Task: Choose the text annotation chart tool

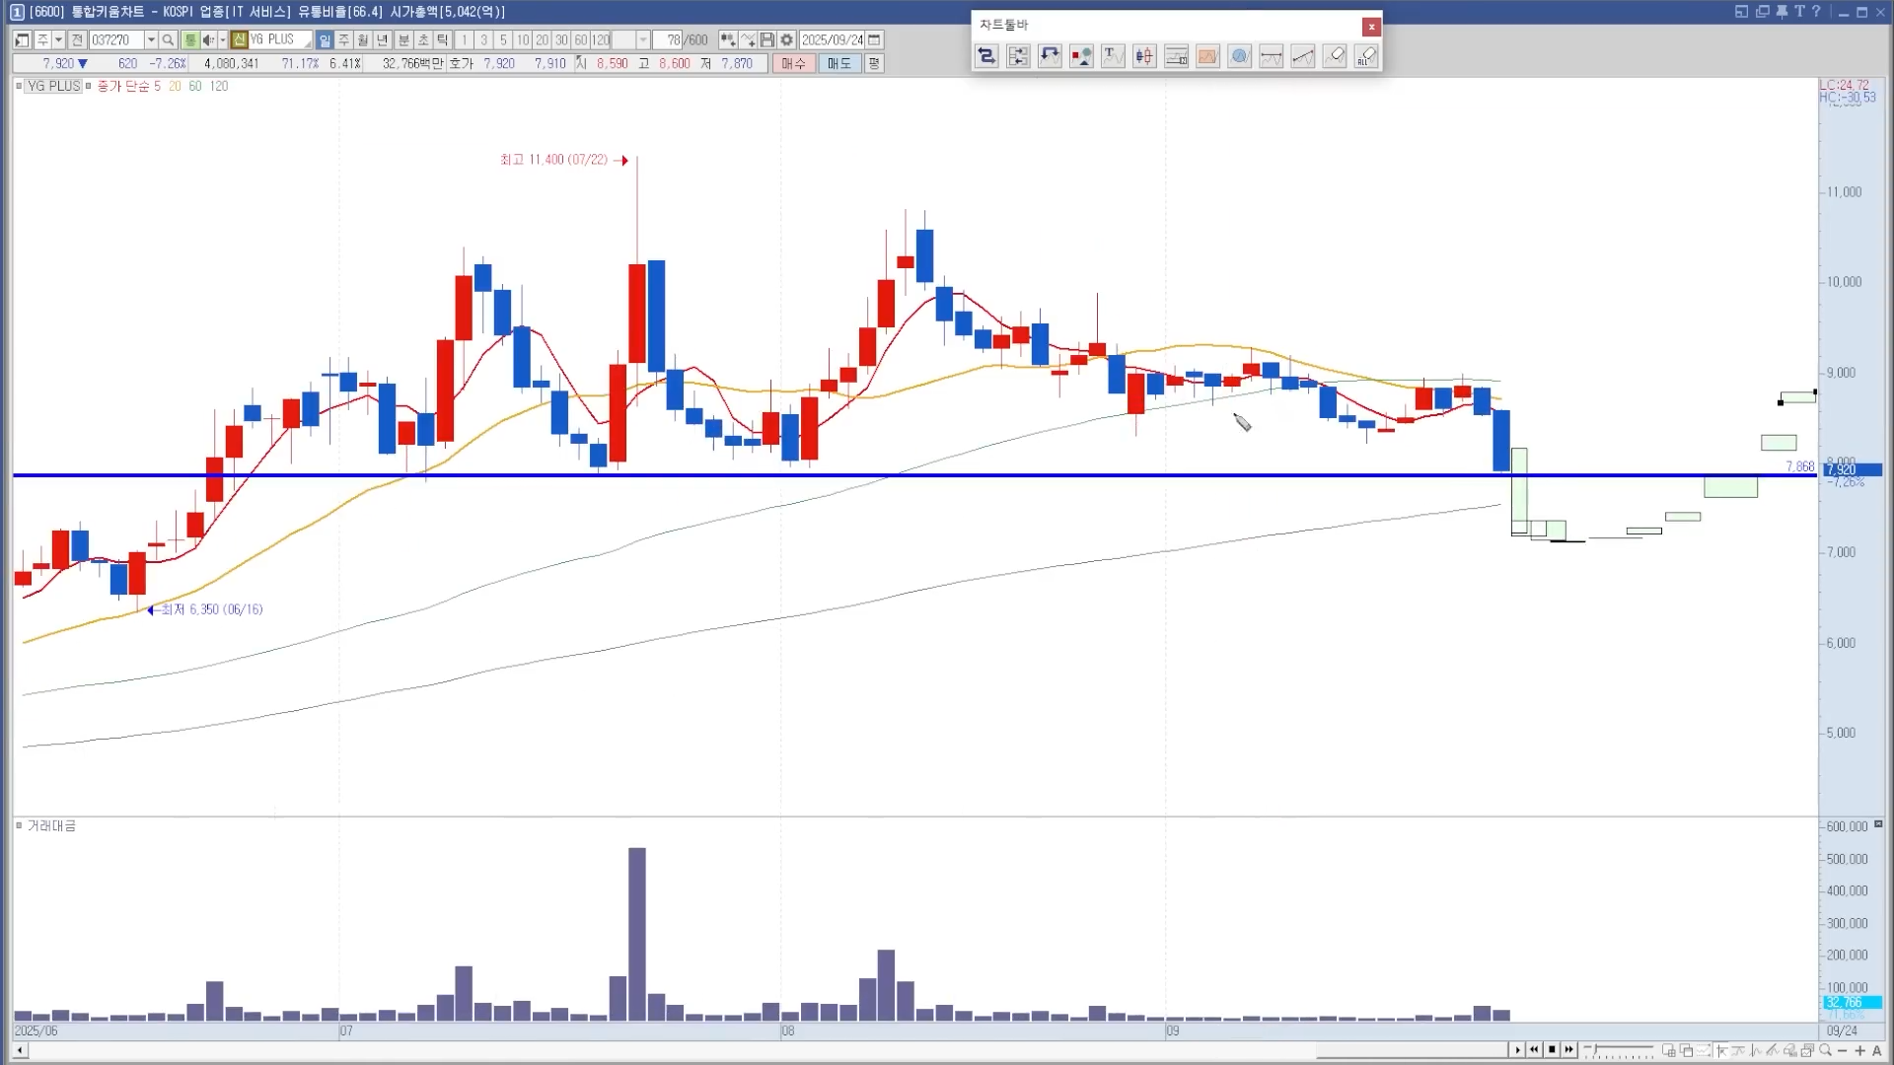Action: tap(1112, 56)
